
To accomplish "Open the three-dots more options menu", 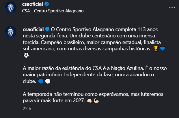I will 172,7.
